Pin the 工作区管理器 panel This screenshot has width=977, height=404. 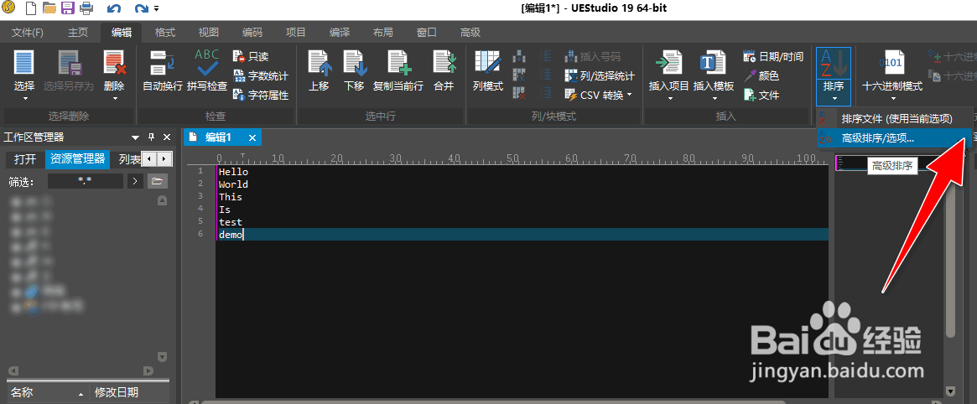coord(151,137)
